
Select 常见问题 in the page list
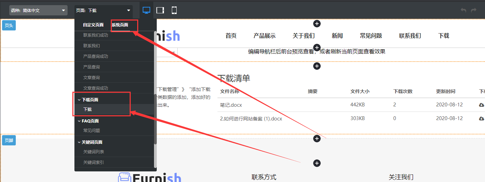click(92, 131)
